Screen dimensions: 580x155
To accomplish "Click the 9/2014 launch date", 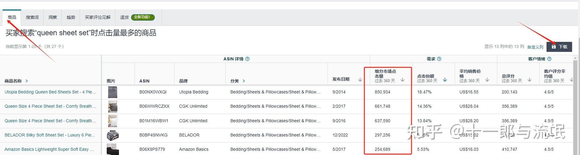I will click(x=339, y=92).
